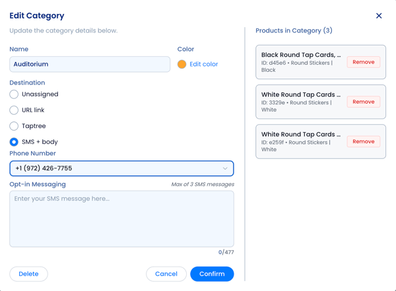396x291 pixels.
Task: Open the +1 (972) 426-7755 phone selector
Action: pos(112,168)
